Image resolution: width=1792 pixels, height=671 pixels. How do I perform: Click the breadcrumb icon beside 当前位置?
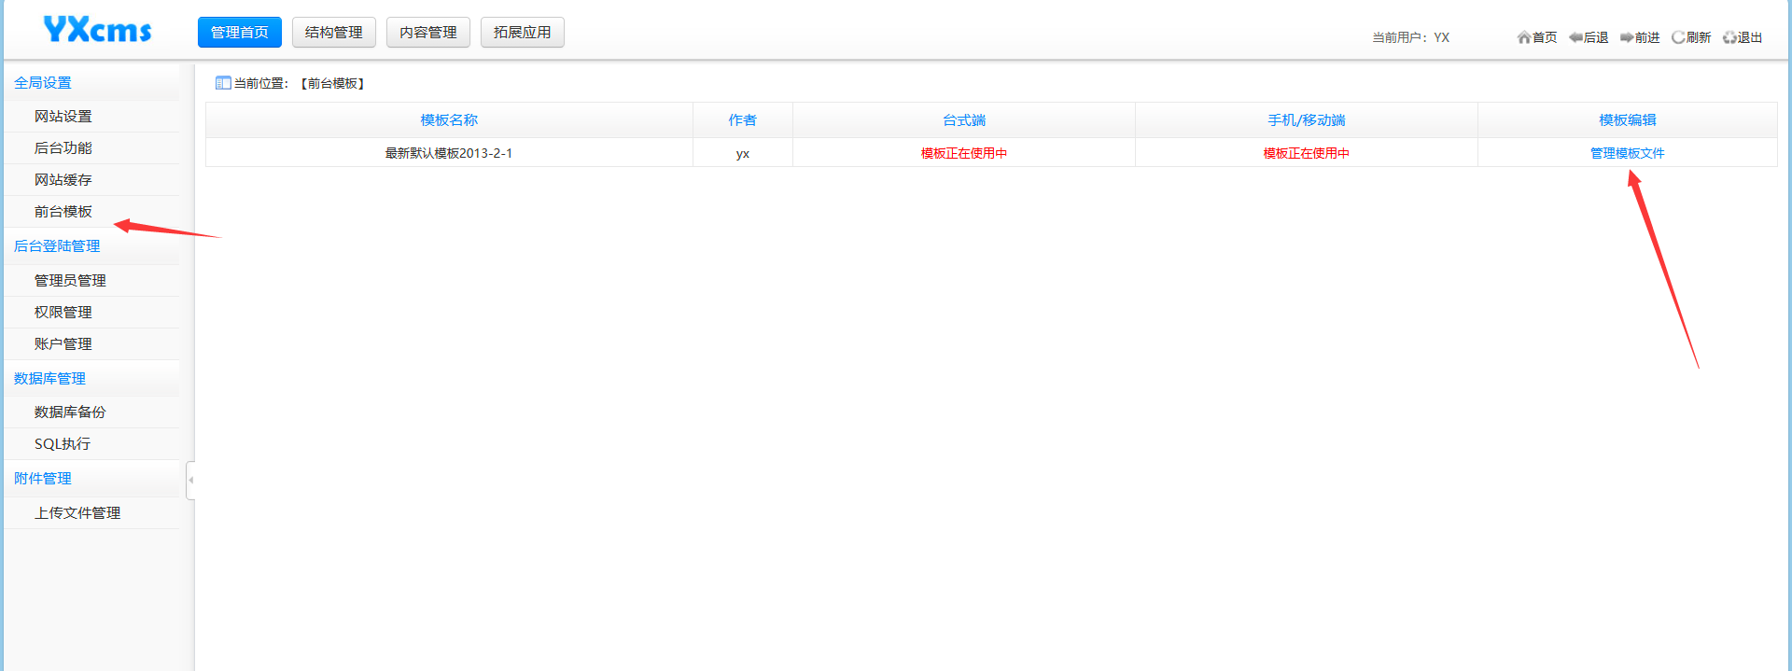[x=223, y=83]
